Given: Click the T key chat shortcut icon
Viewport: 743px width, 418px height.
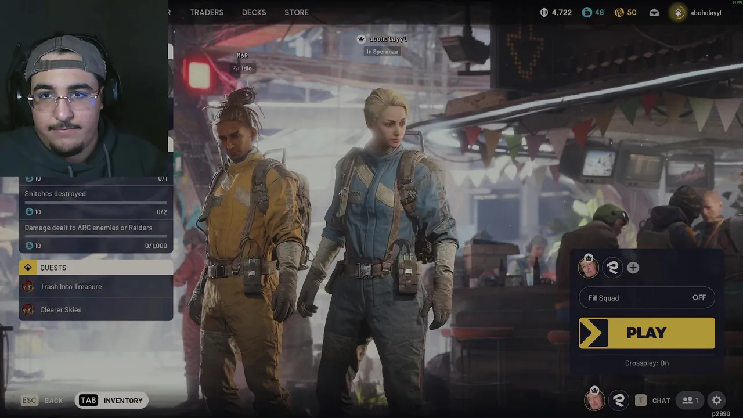Looking at the screenshot, I should coord(640,400).
